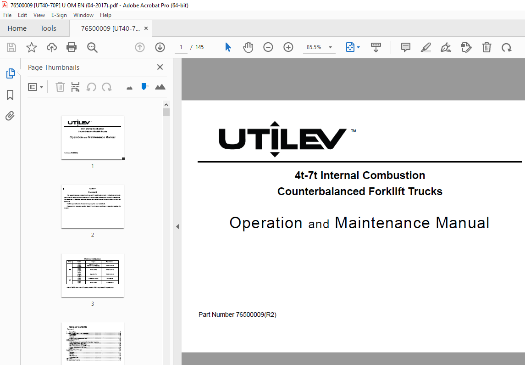Image resolution: width=525 pixels, height=365 pixels.
Task: Go to previous page arrow
Action: click(x=140, y=47)
